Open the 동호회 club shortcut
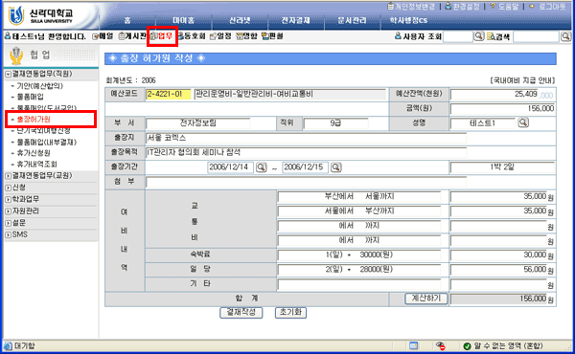575x354 pixels. [x=192, y=36]
